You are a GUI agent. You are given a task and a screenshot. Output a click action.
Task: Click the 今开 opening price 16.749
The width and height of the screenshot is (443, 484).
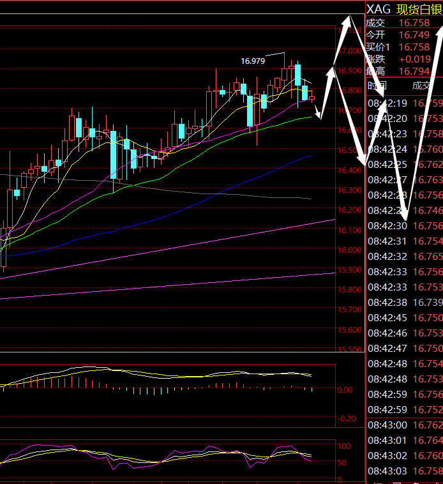[414, 35]
